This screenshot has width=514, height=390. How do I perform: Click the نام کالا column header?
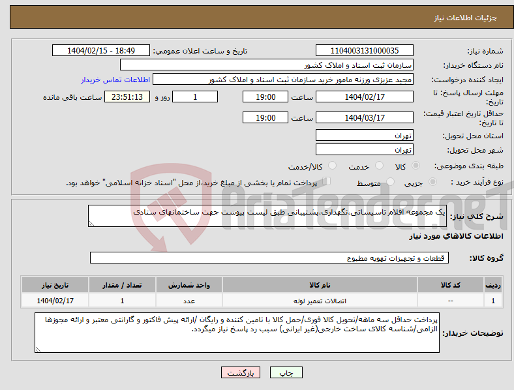(x=320, y=285)
